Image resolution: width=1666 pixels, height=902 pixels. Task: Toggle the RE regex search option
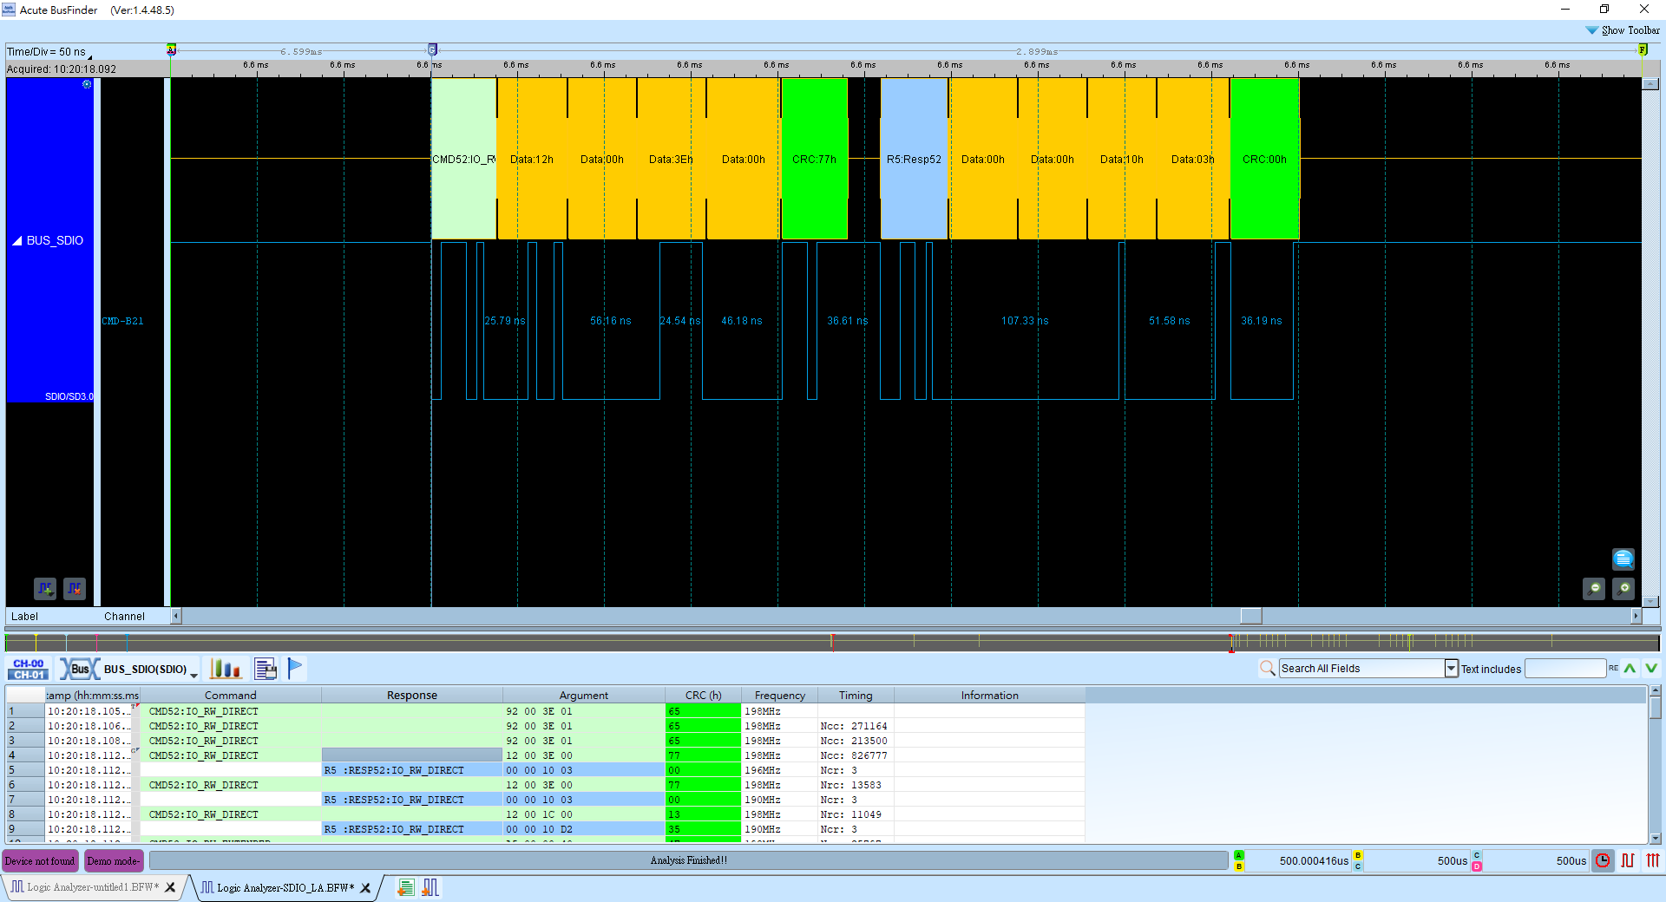[x=1613, y=668]
